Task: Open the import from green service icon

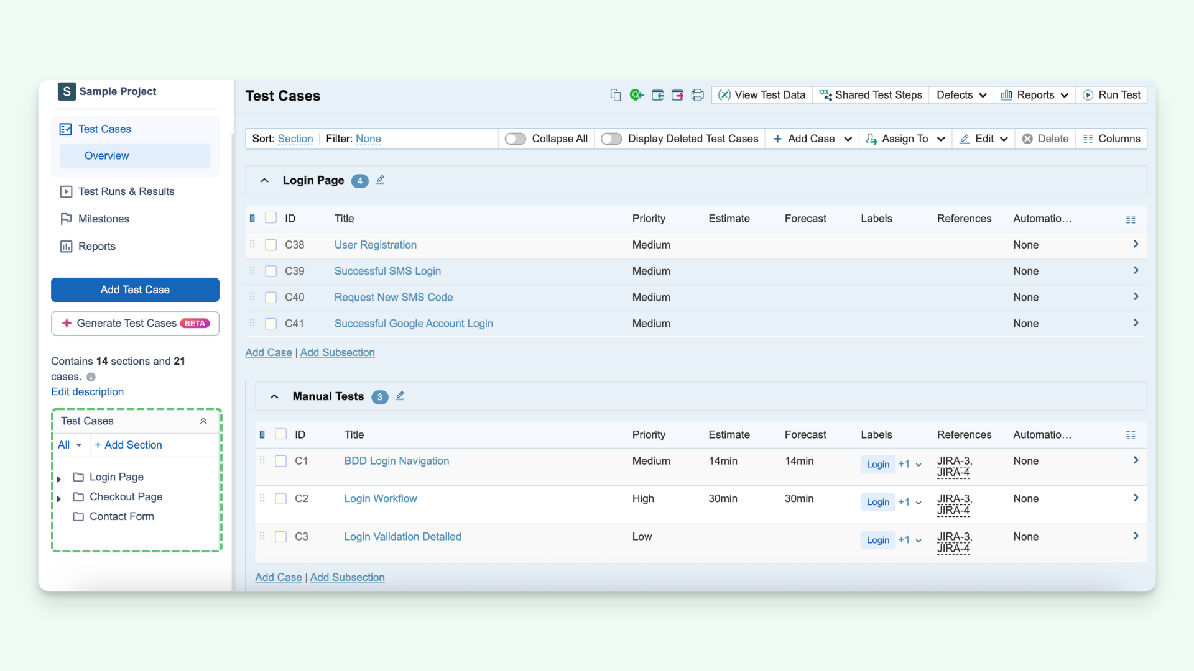Action: tap(636, 95)
